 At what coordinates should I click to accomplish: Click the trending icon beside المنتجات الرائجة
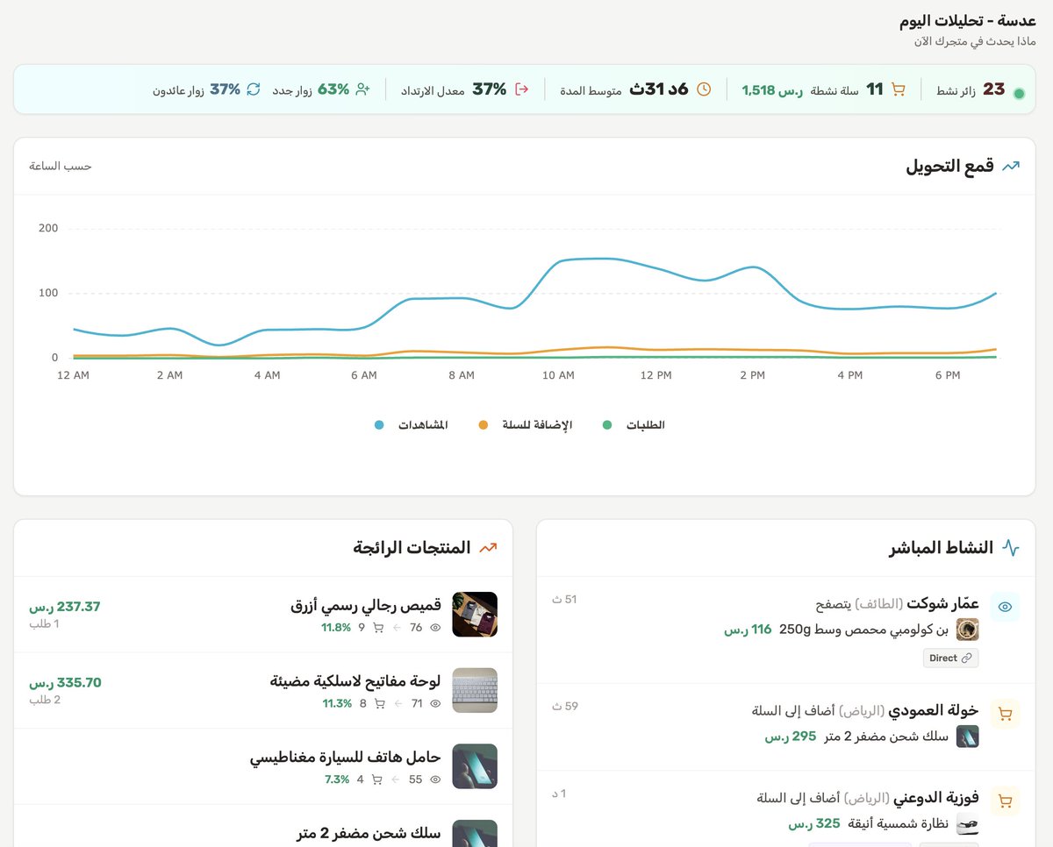(x=488, y=548)
